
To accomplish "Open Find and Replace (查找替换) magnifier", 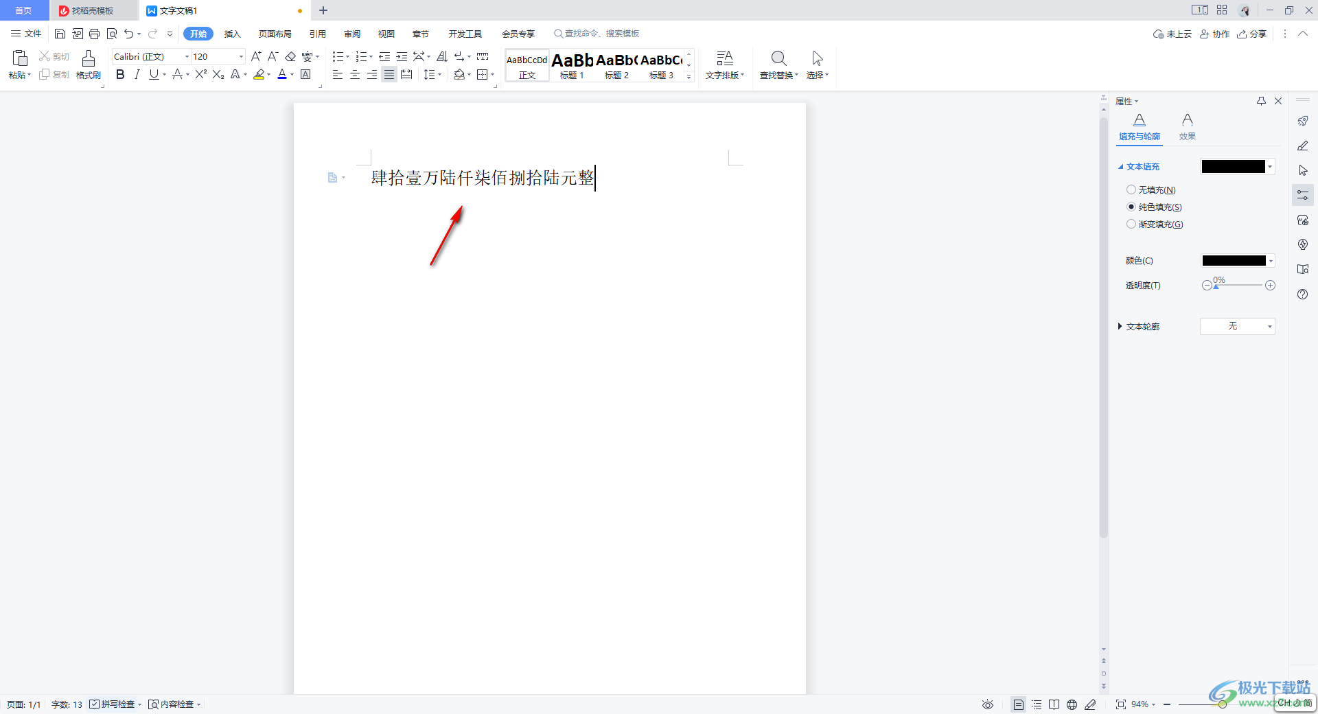I will 778,65.
